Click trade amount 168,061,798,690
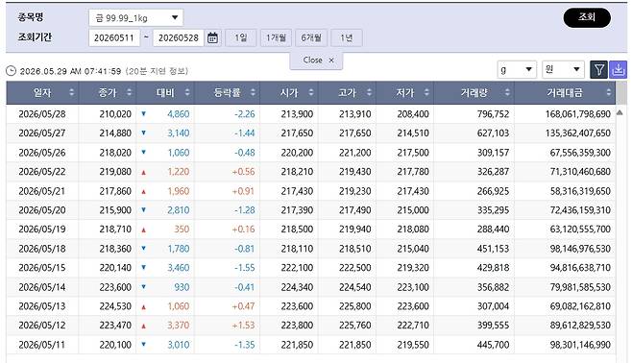 (578, 114)
